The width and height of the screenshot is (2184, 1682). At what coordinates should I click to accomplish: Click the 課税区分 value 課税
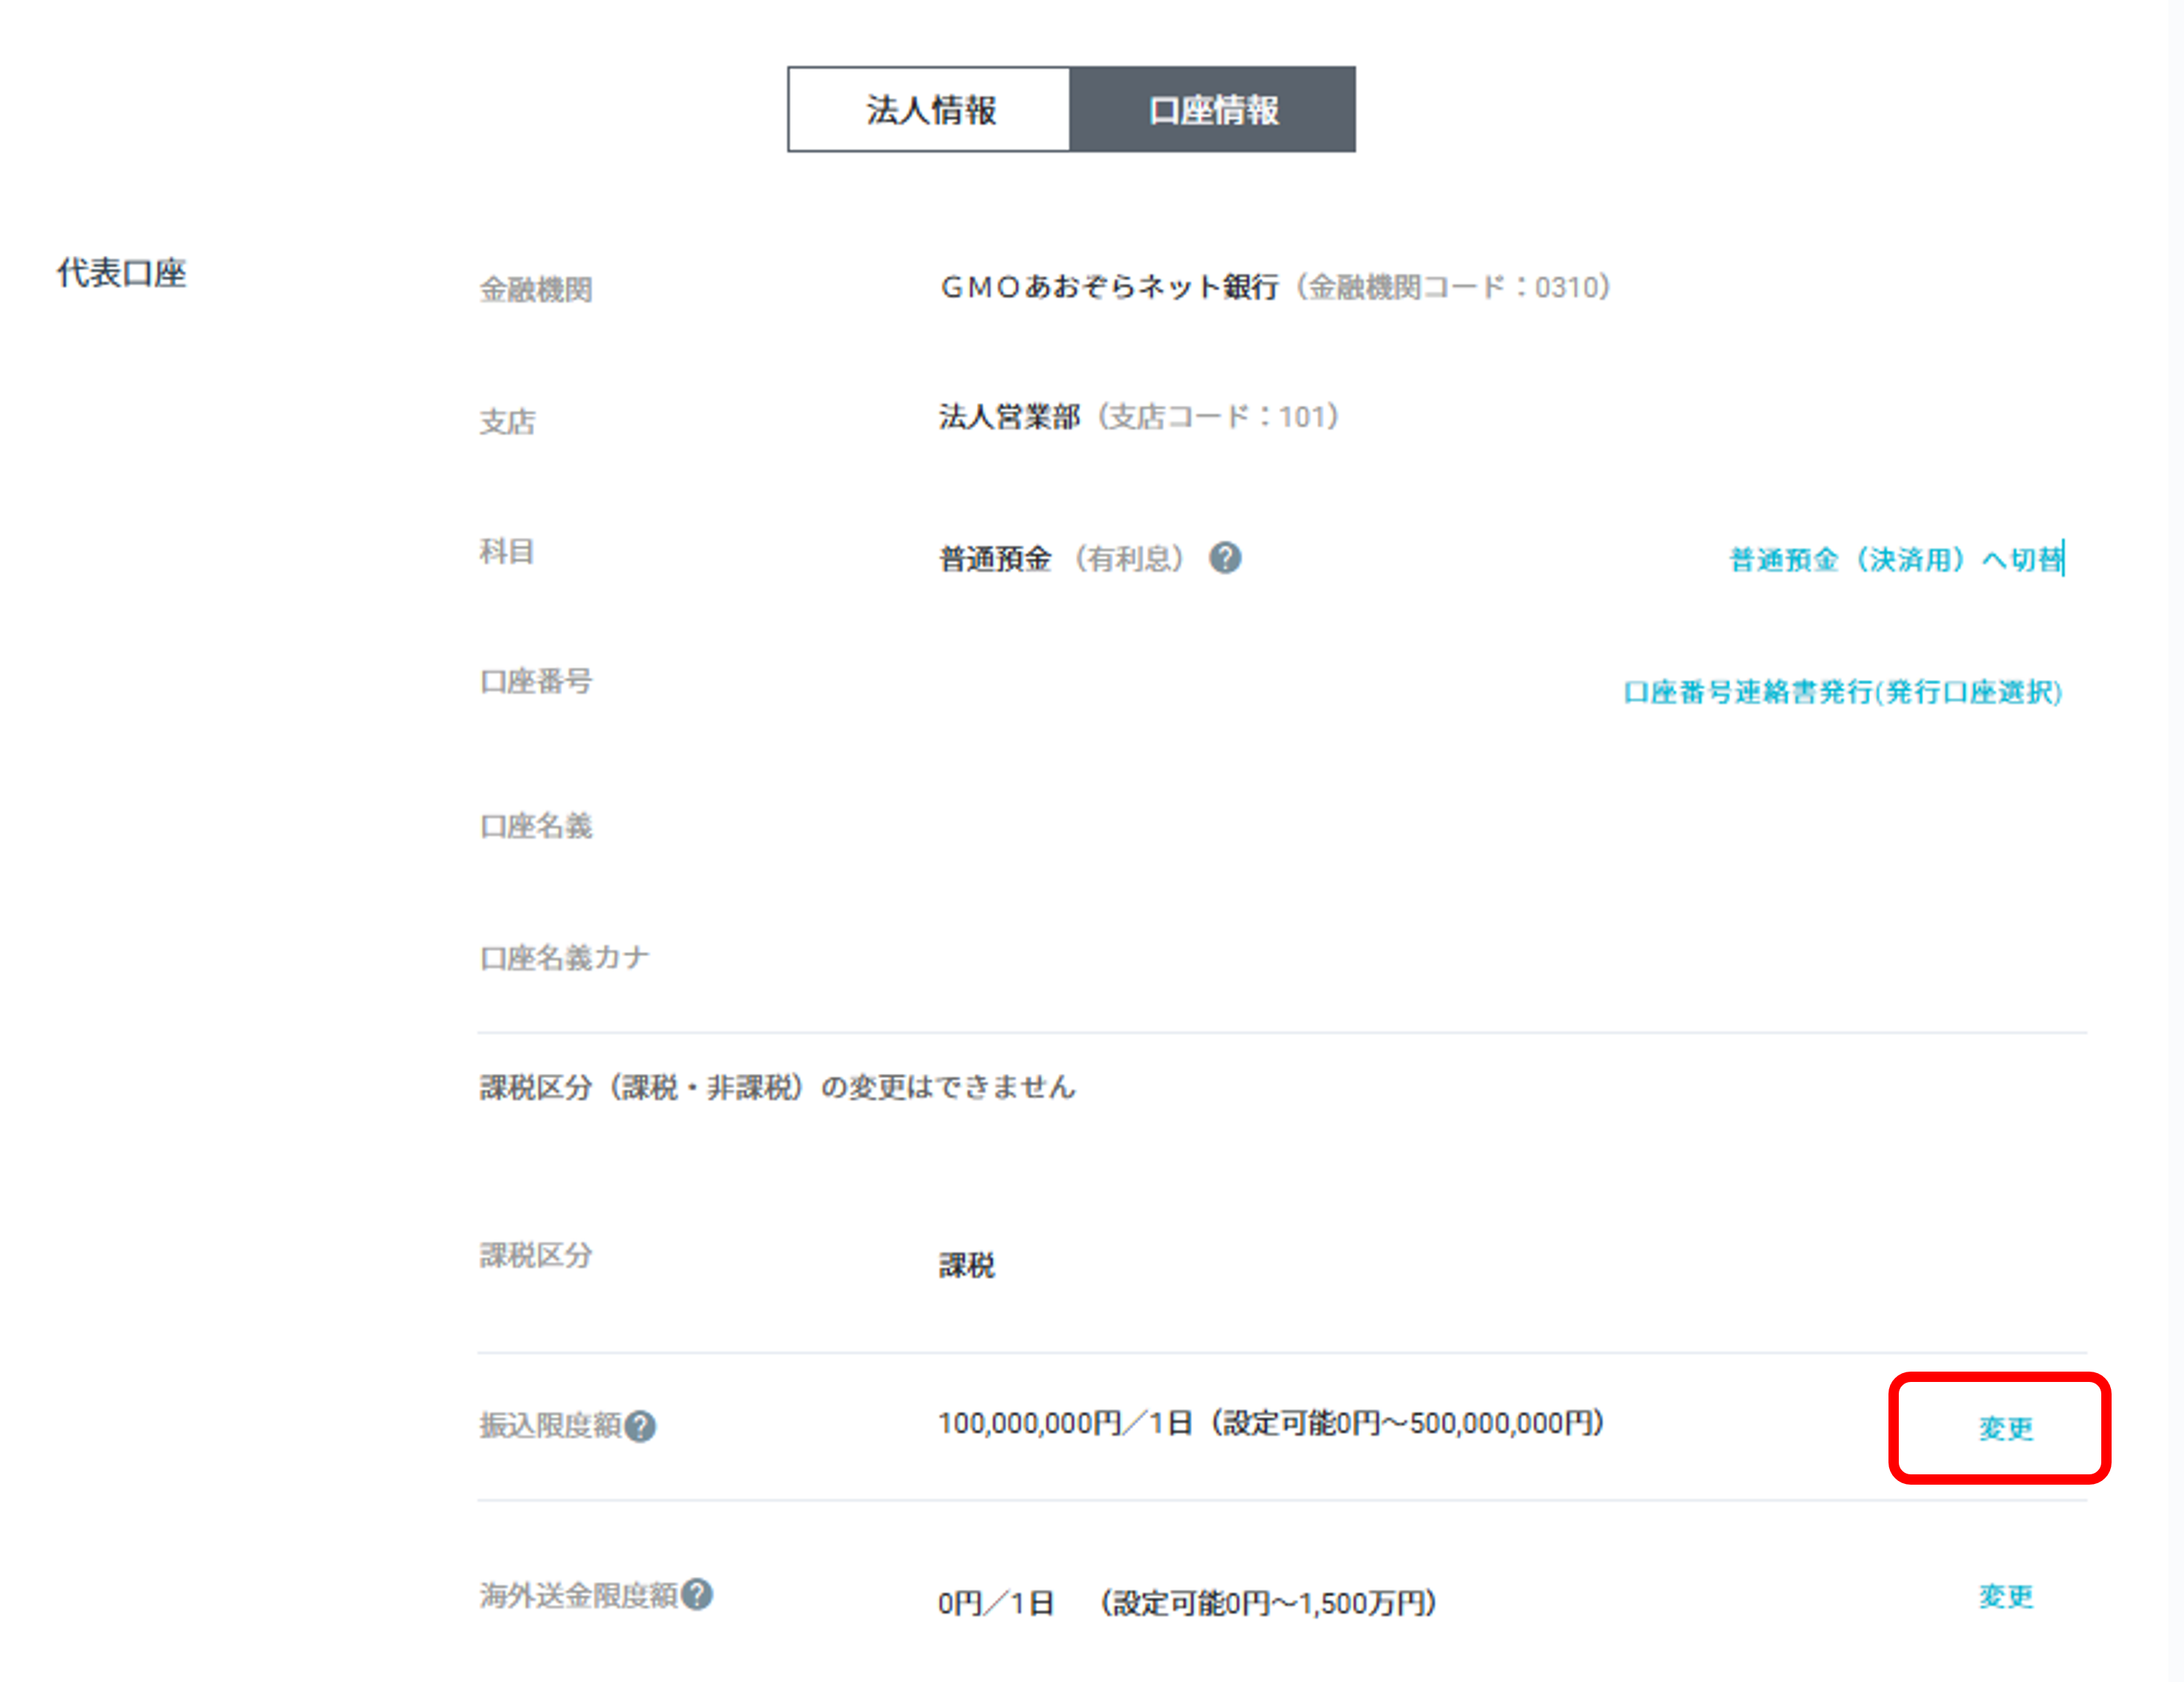point(966,1265)
